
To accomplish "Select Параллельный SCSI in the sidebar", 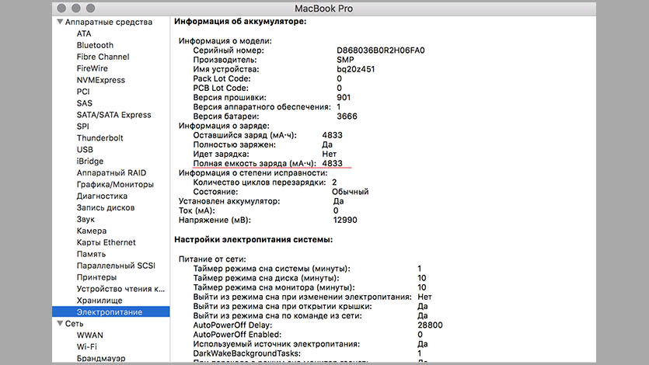I will click(x=116, y=266).
